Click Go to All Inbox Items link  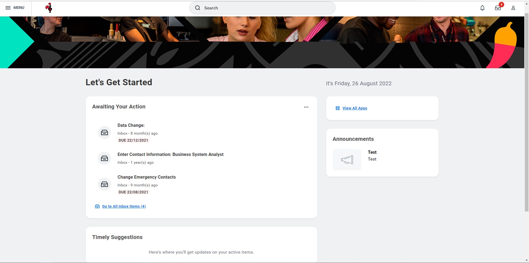point(124,206)
